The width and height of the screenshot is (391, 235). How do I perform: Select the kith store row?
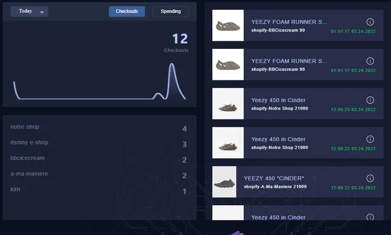pos(99,190)
